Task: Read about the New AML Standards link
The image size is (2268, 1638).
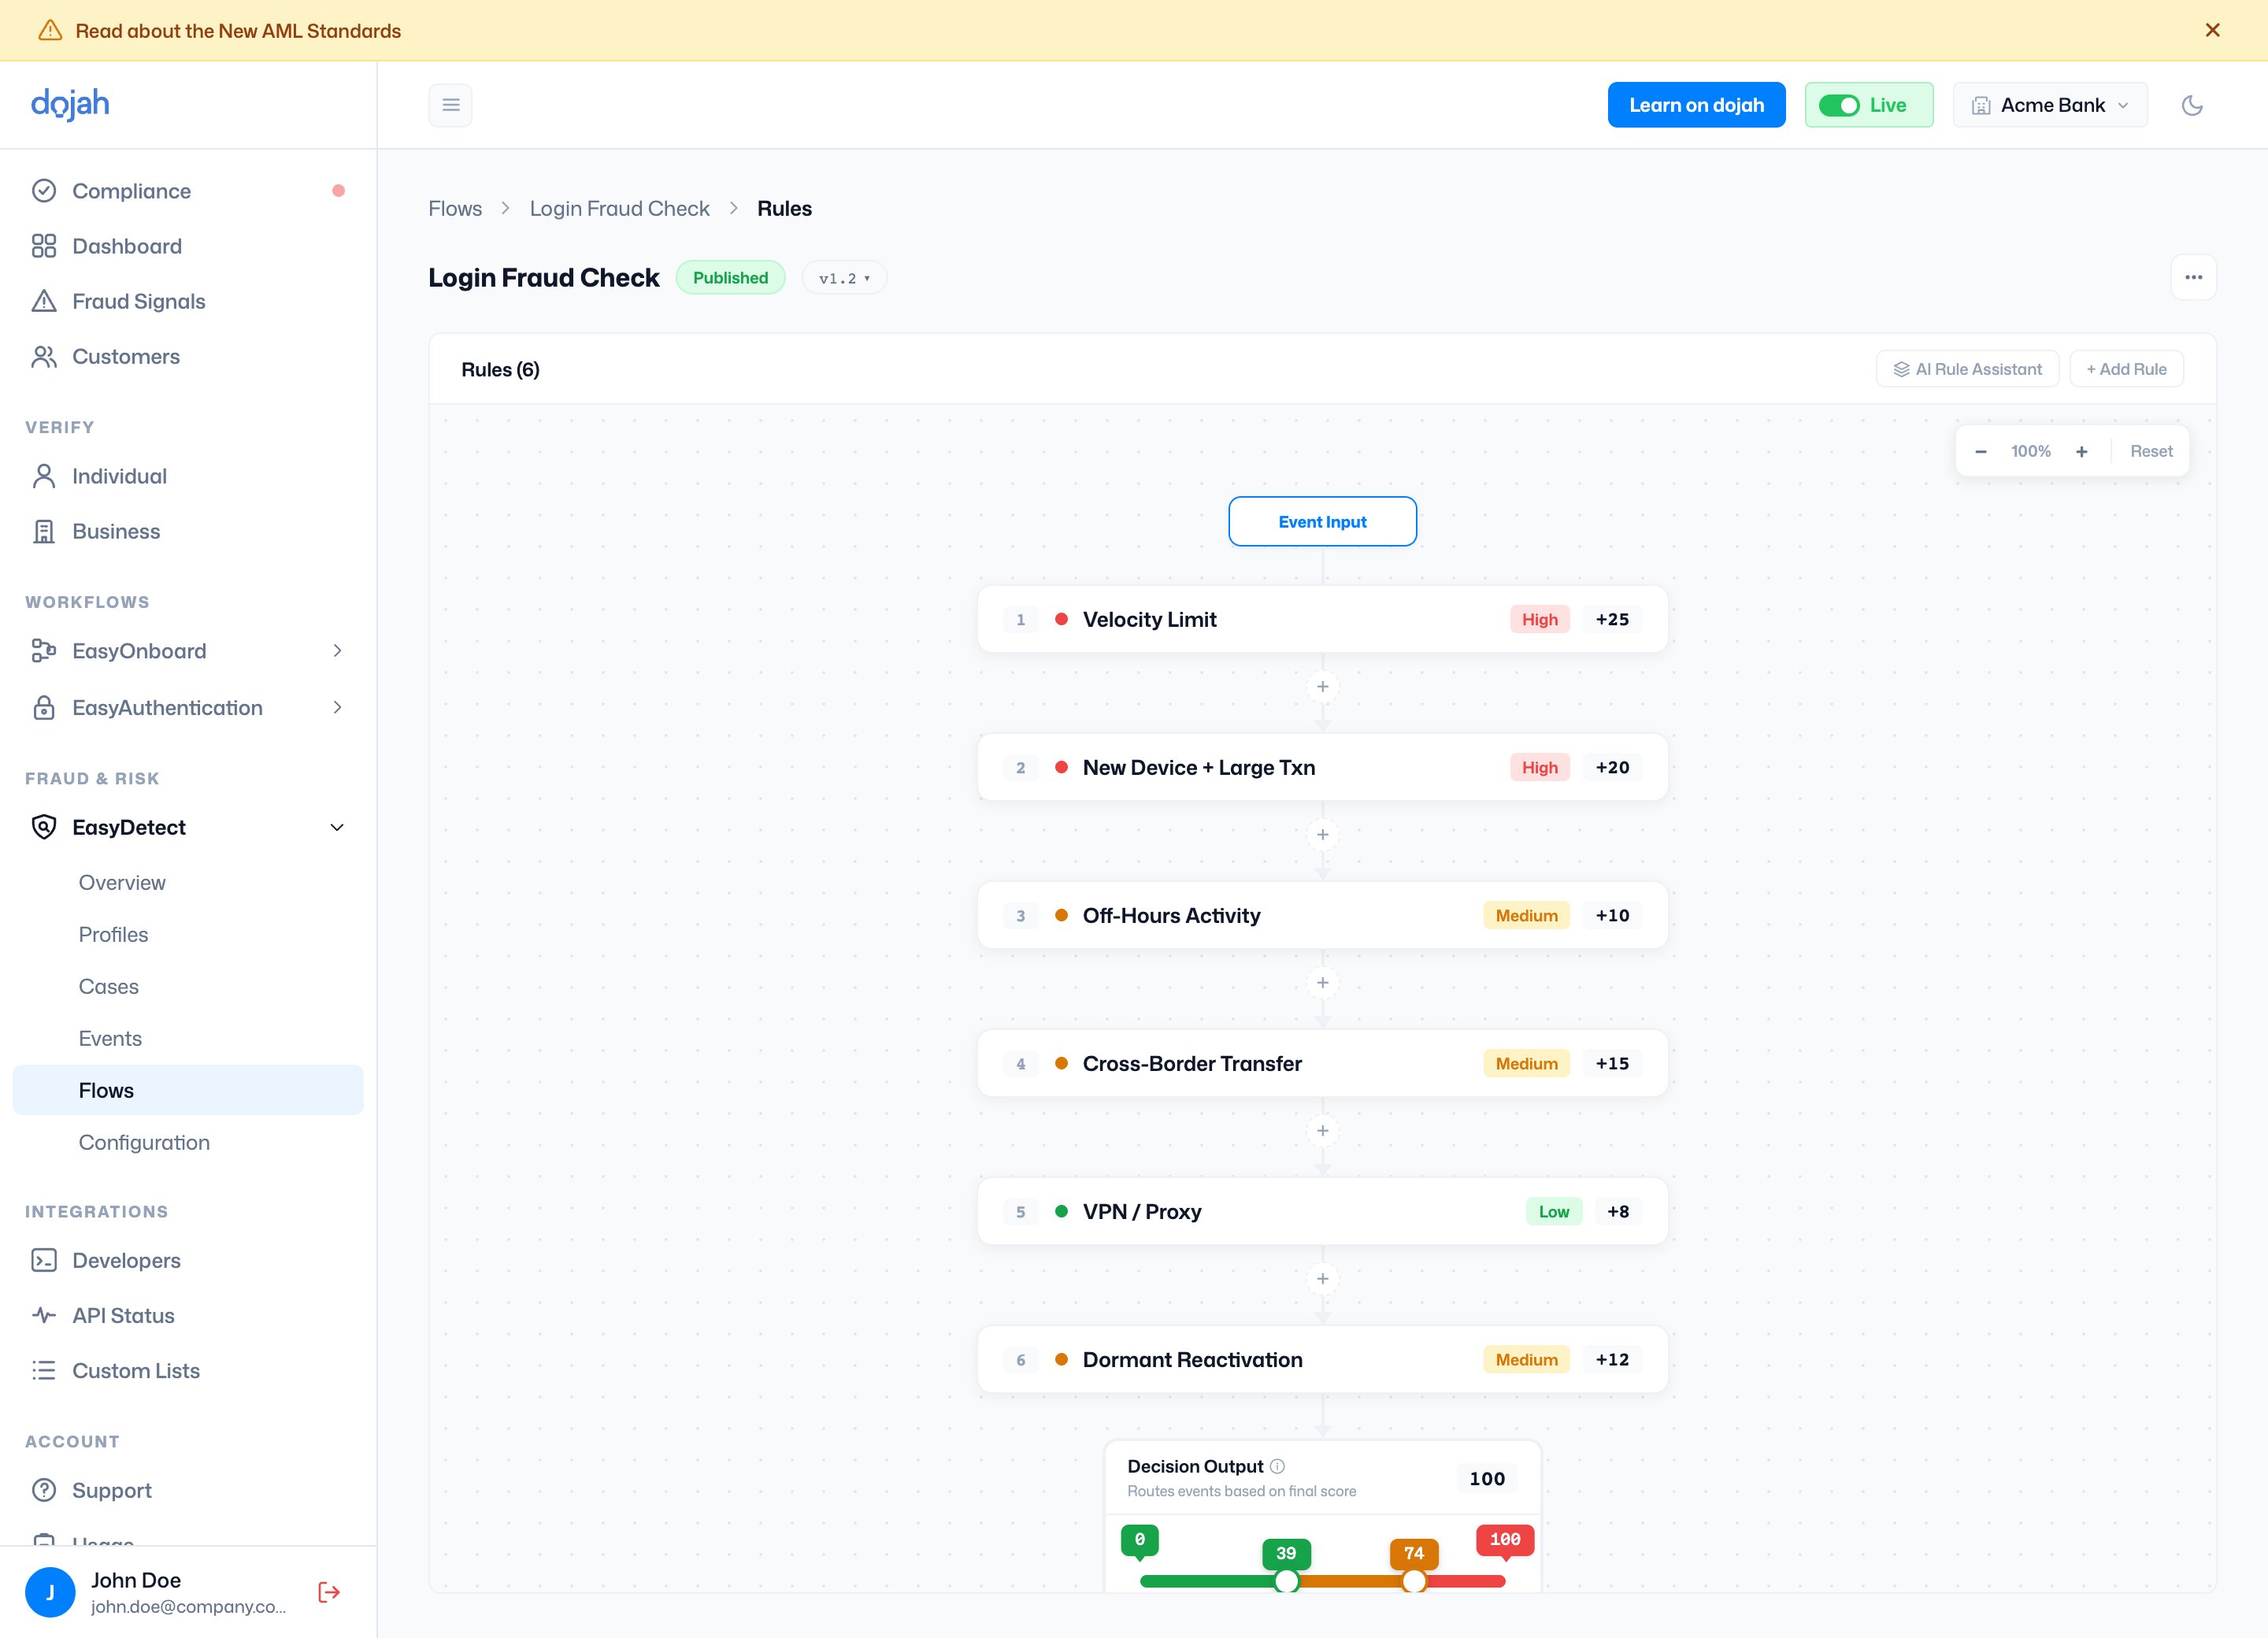Action: click(238, 31)
